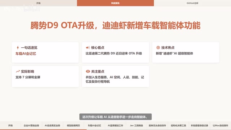Image resolution: width=231 pixels, height=130 pixels.
Task: Go to the 企业AI落地业务 chapter
Action: pyautogui.click(x=31, y=125)
